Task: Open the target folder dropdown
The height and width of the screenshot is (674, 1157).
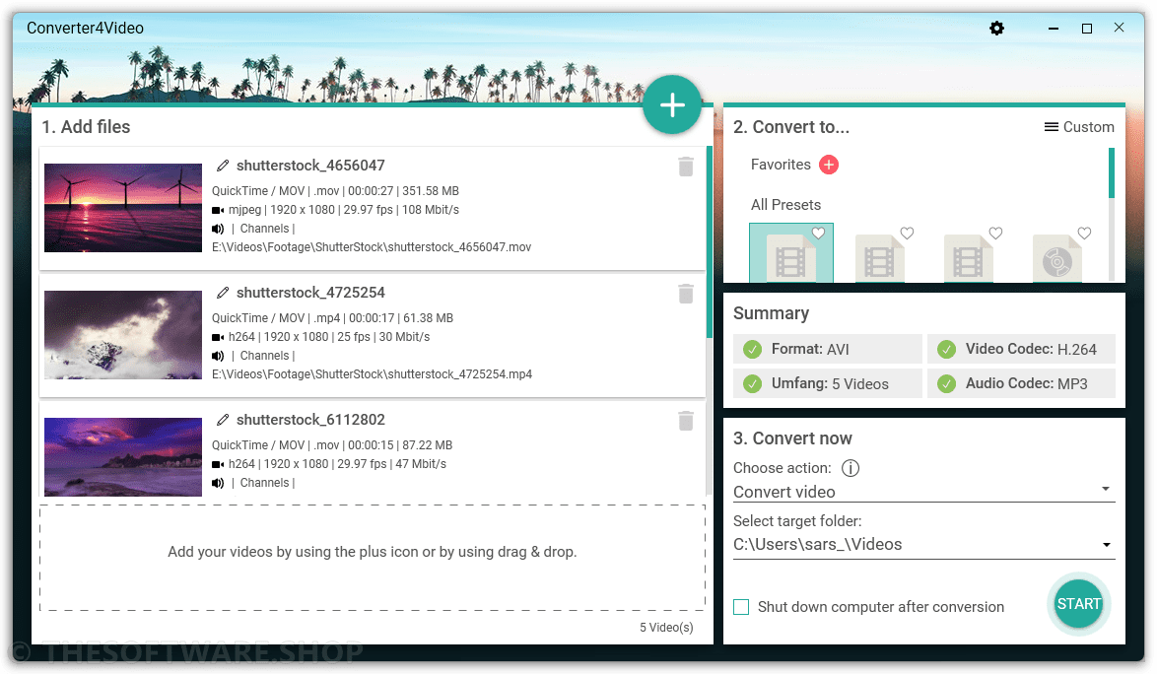Action: coord(923,544)
